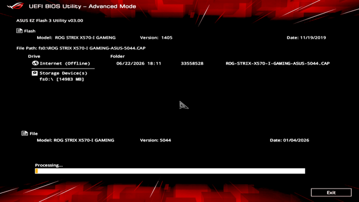This screenshot has width=359, height=202.
Task: Click the File Path text line
Action: click(81, 48)
